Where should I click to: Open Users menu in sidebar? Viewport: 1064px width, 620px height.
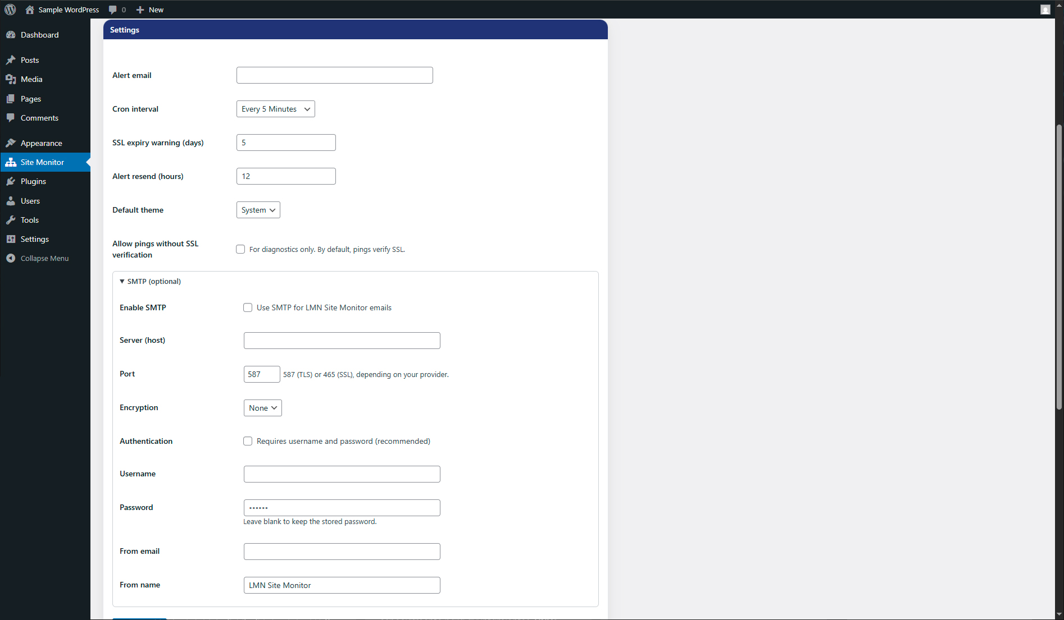[30, 201]
